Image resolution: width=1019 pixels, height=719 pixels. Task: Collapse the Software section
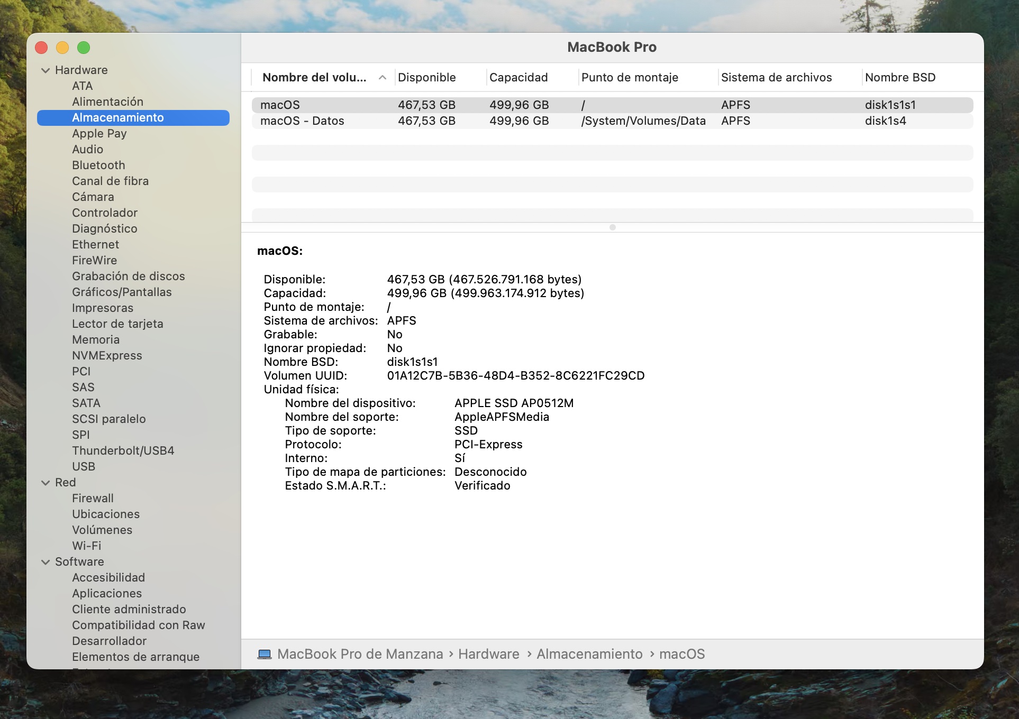[x=46, y=562]
